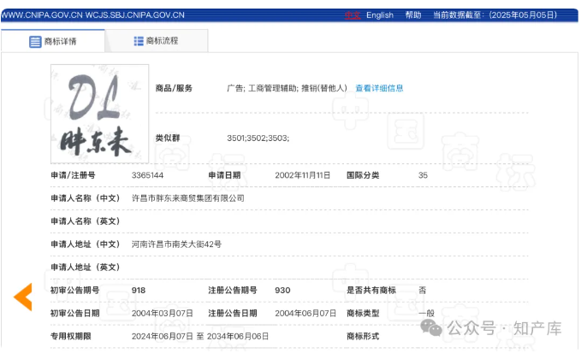Click the list icon on 商标详情 tab
The image size is (587, 359).
pyautogui.click(x=35, y=41)
